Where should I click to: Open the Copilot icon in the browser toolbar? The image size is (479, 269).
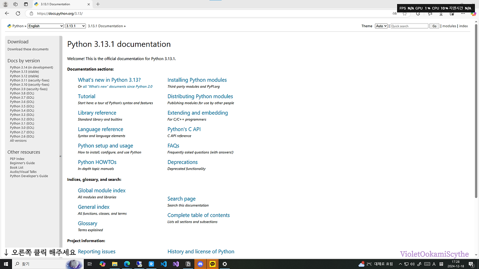(473, 13)
